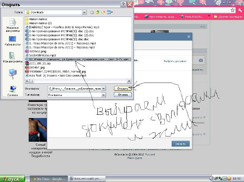Click the Открыть button to open file
This screenshot has height=182, width=244.
tap(122, 88)
